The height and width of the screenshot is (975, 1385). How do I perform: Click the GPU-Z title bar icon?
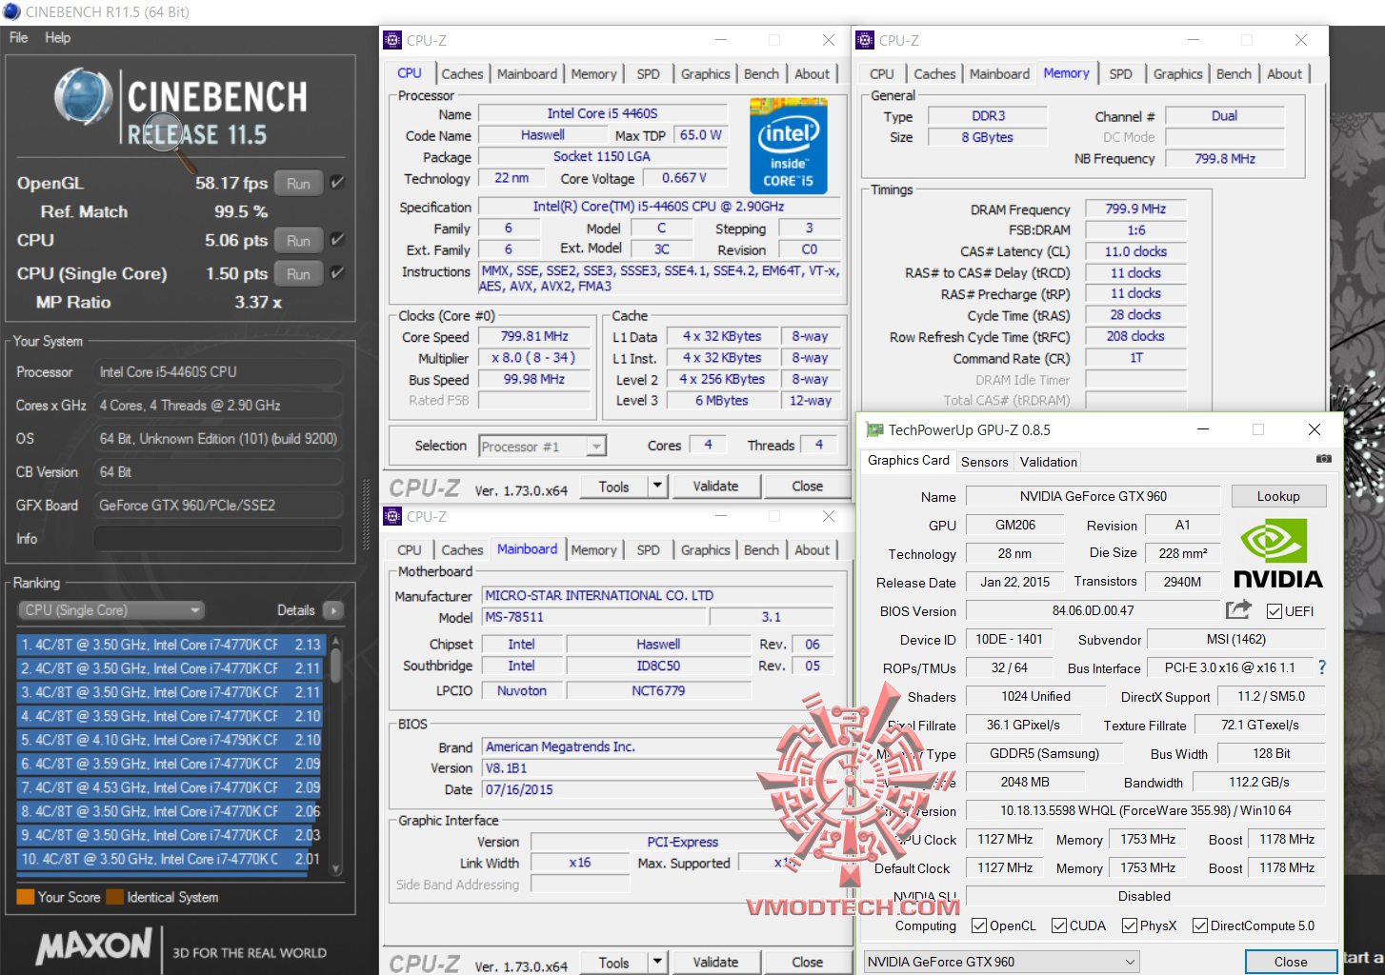click(874, 429)
